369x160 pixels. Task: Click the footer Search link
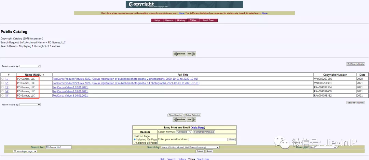(x=171, y=159)
